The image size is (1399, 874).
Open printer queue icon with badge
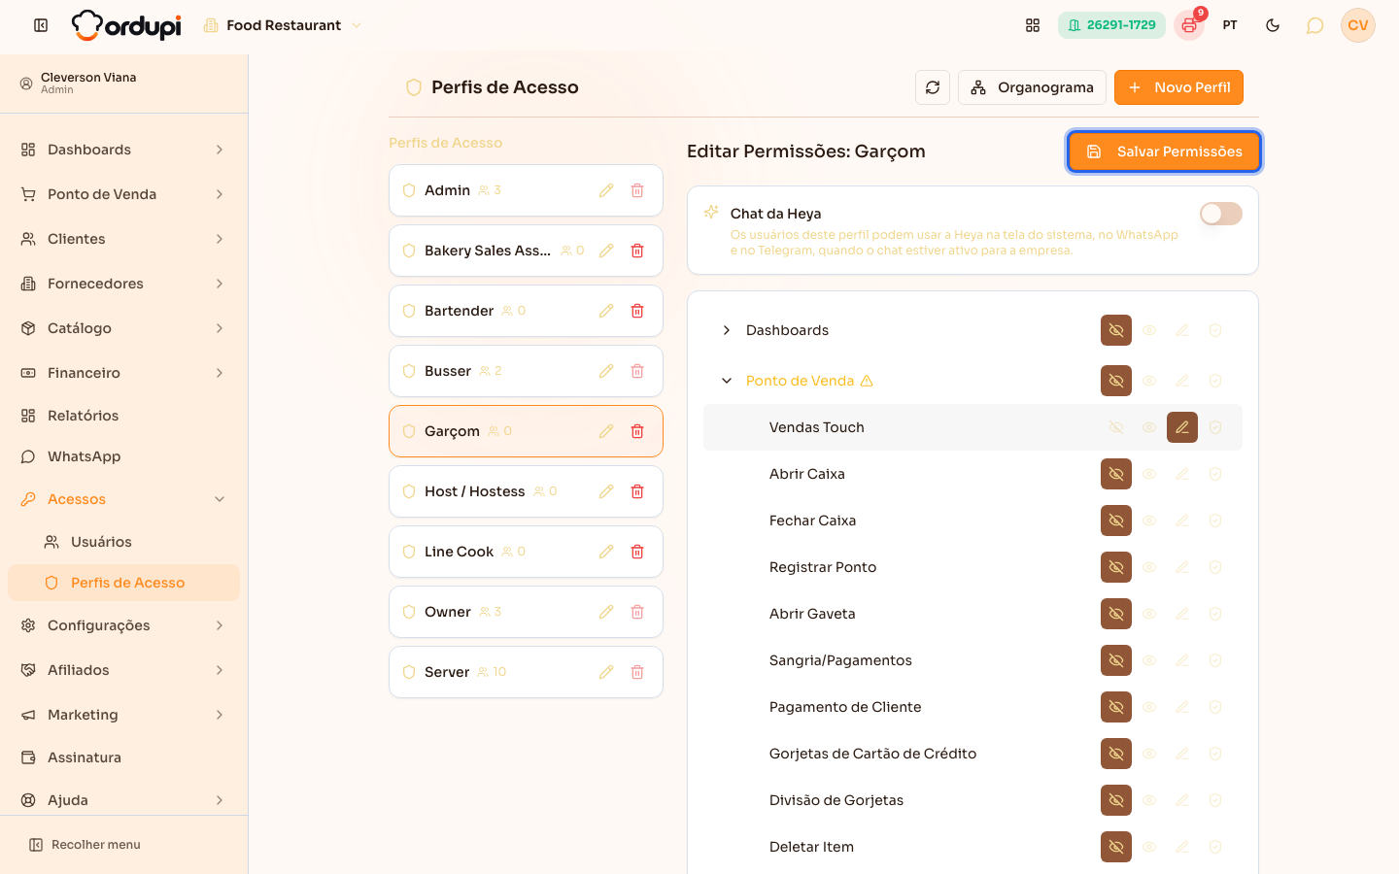pyautogui.click(x=1189, y=25)
